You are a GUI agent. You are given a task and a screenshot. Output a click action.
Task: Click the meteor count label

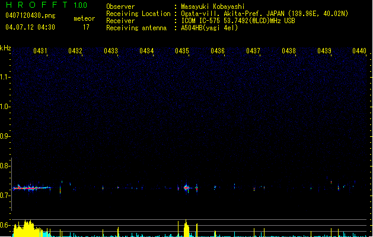84,18
